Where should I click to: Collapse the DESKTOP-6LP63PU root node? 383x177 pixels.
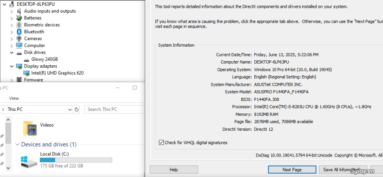pos(4,4)
